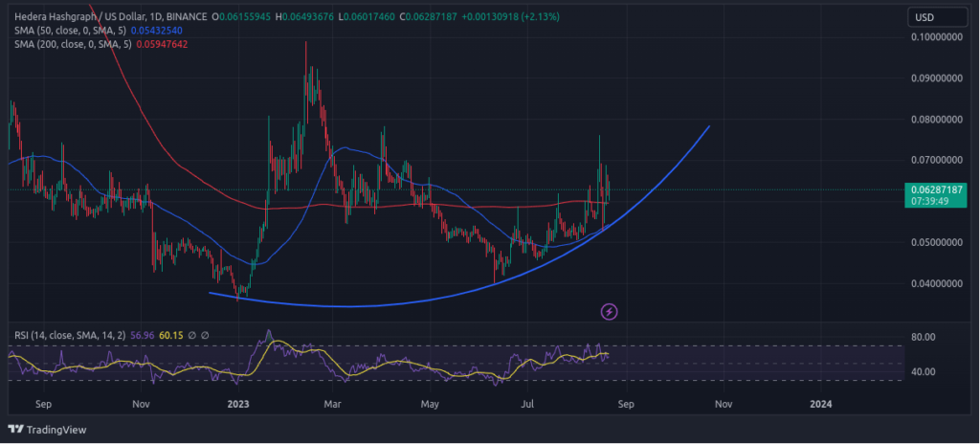Image resolution: width=980 pixels, height=444 pixels.
Task: Click the 0.04000000 price scale label
Action: (x=935, y=283)
